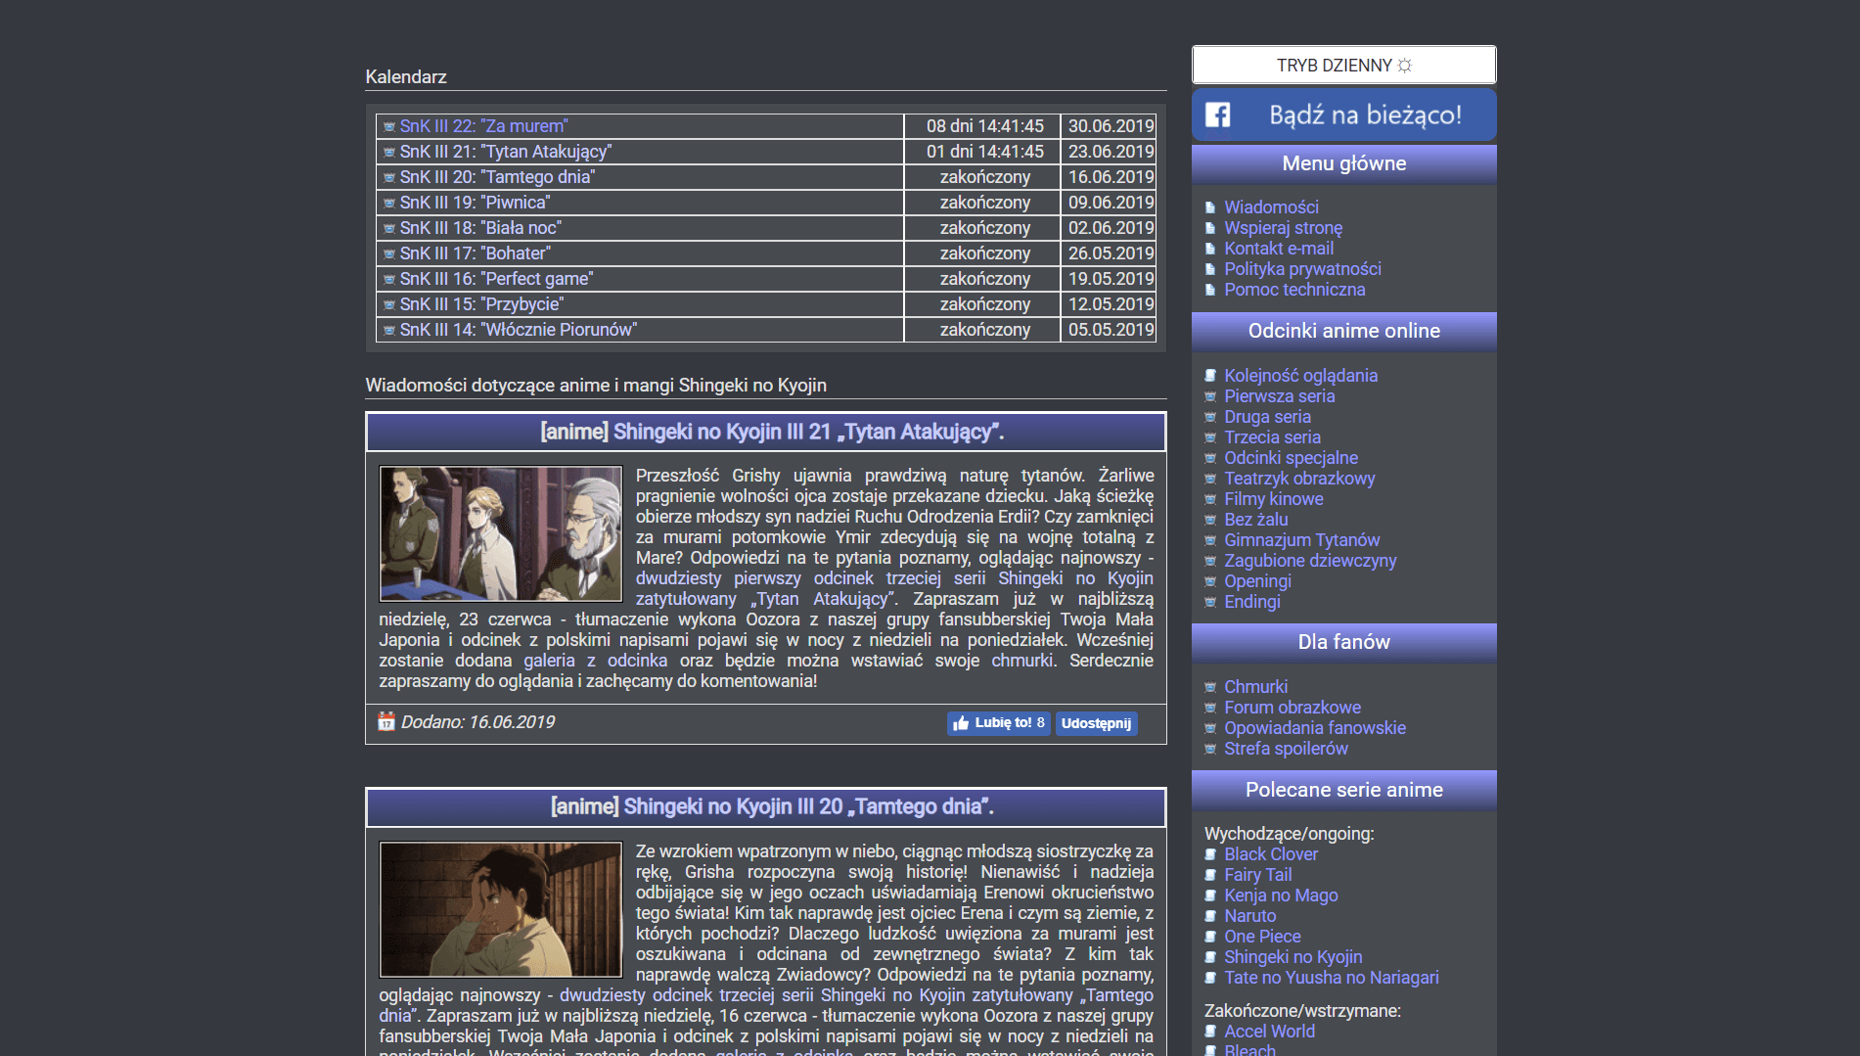Click the Lubię to! like button
The width and height of the screenshot is (1860, 1056).
pyautogui.click(x=998, y=723)
